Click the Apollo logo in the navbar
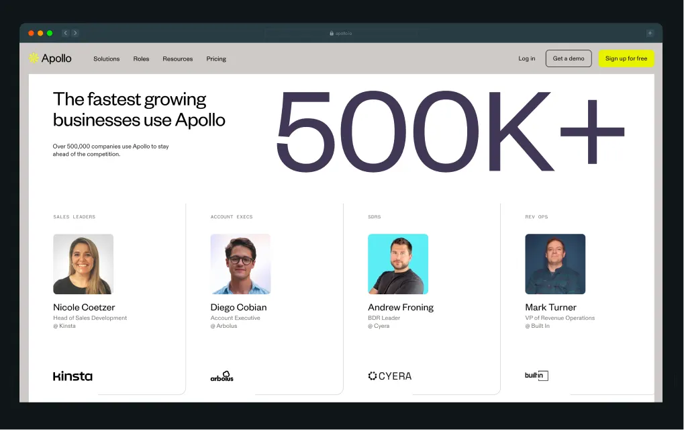This screenshot has width=684, height=430. point(50,58)
